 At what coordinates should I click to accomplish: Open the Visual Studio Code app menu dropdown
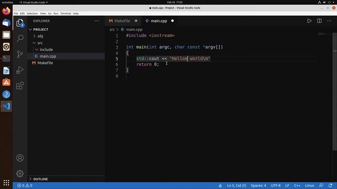[x=34, y=2]
